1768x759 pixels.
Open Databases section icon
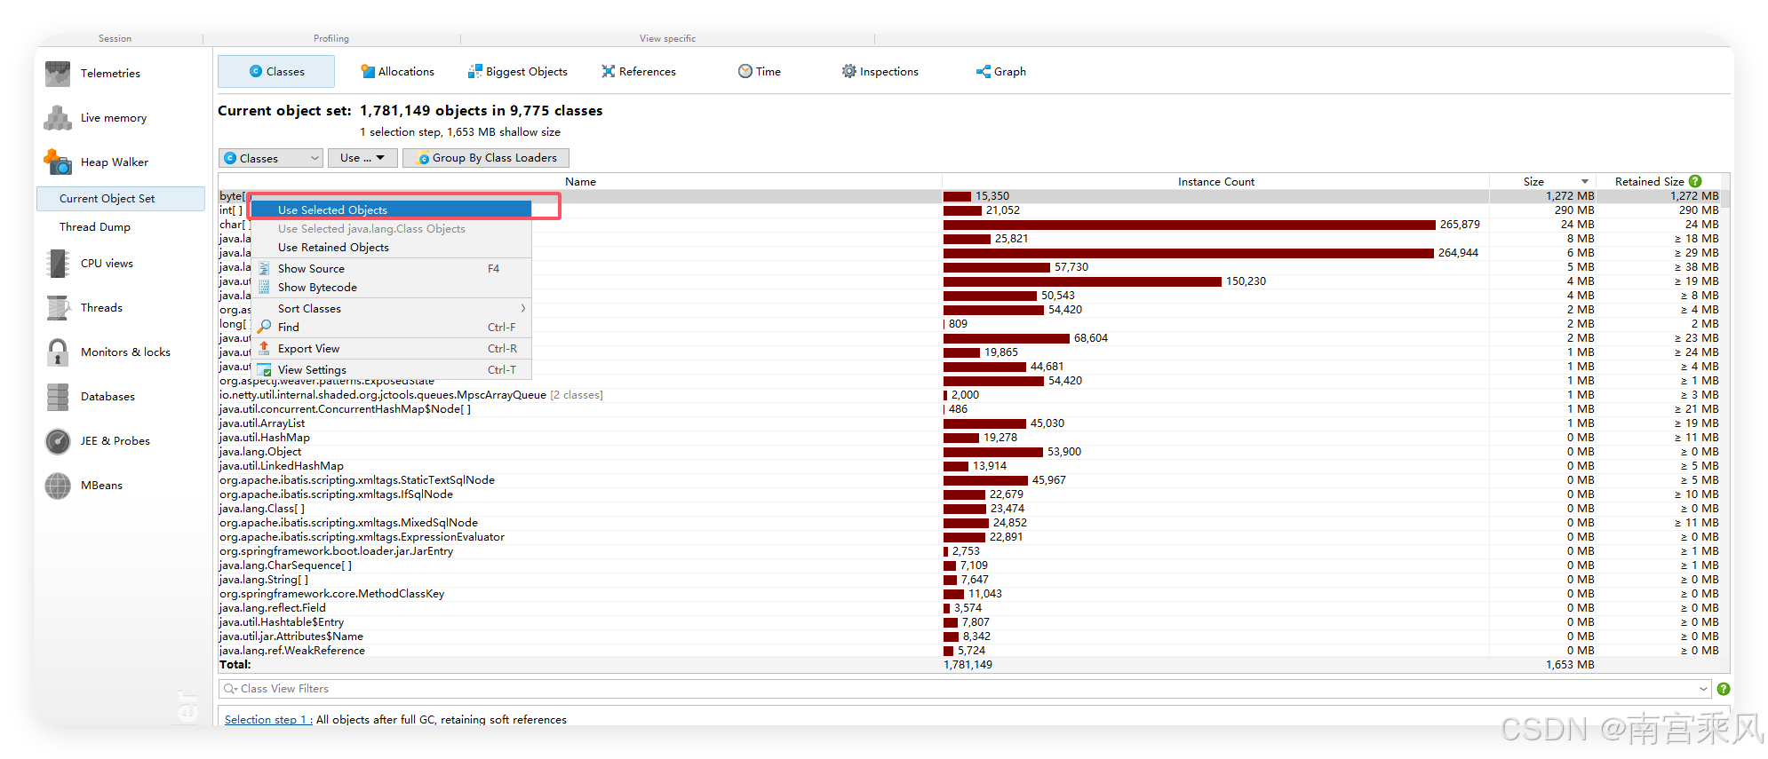pos(58,397)
